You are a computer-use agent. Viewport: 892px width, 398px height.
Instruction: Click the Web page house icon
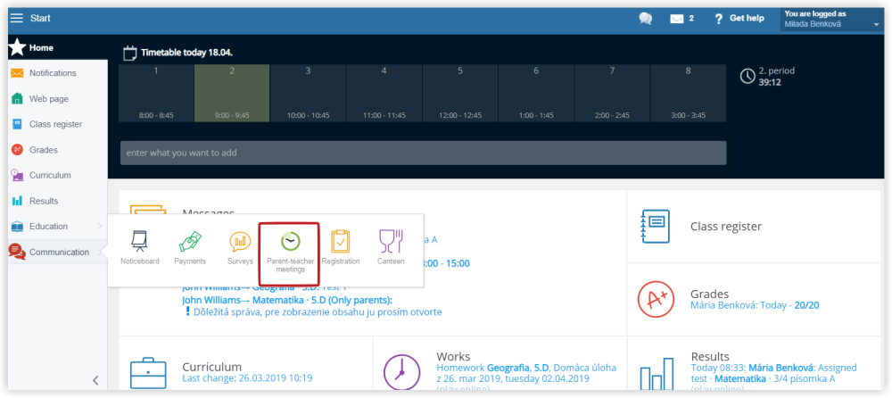point(17,98)
